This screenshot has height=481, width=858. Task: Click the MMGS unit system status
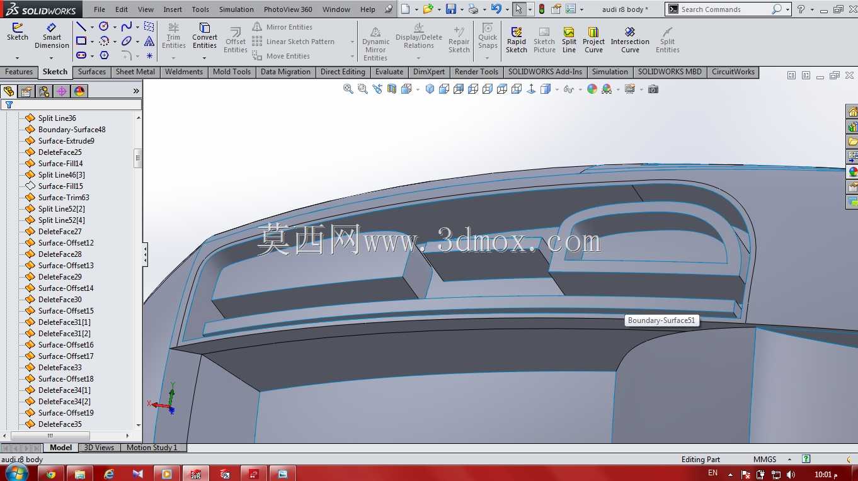pyautogui.click(x=765, y=460)
